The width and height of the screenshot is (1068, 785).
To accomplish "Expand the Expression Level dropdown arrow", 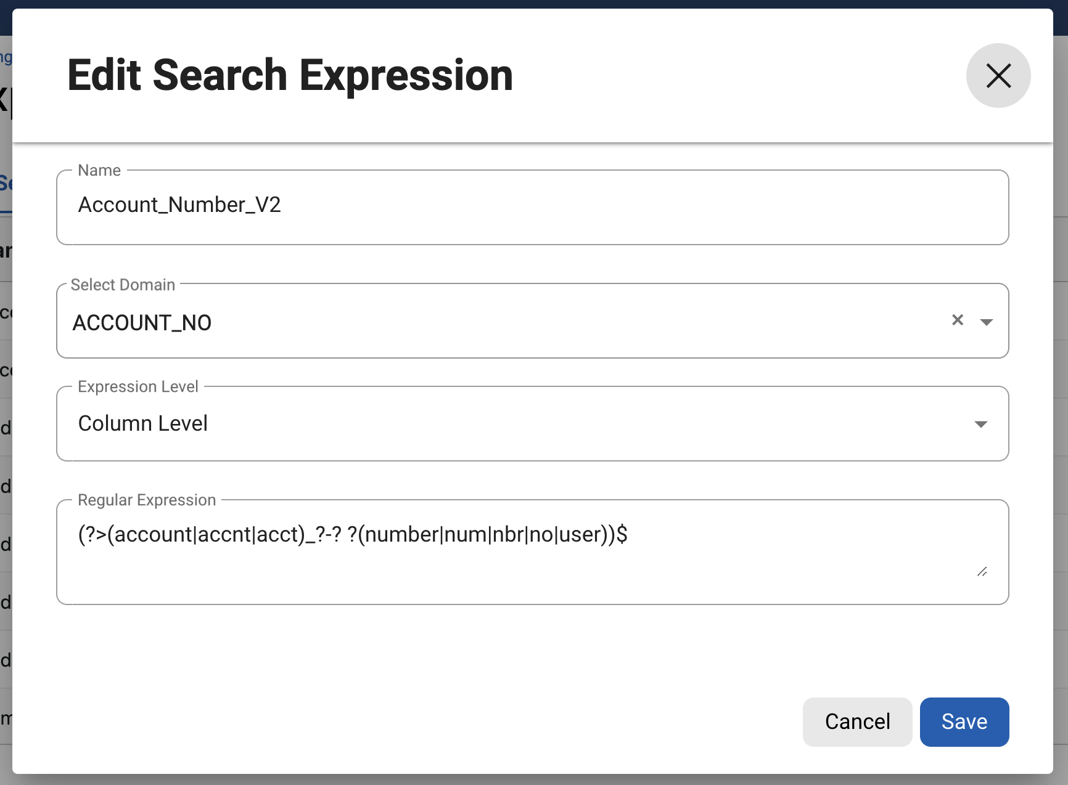I will [x=980, y=424].
